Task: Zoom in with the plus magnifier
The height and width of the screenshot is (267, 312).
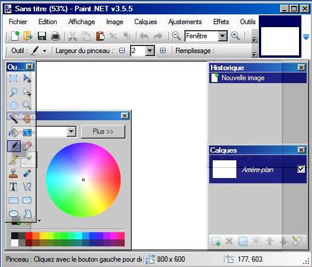Action: point(235,36)
